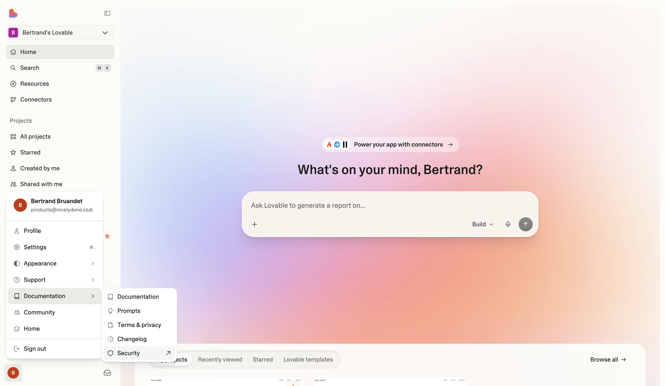
Task: Click the Browse all link
Action: tap(608, 359)
